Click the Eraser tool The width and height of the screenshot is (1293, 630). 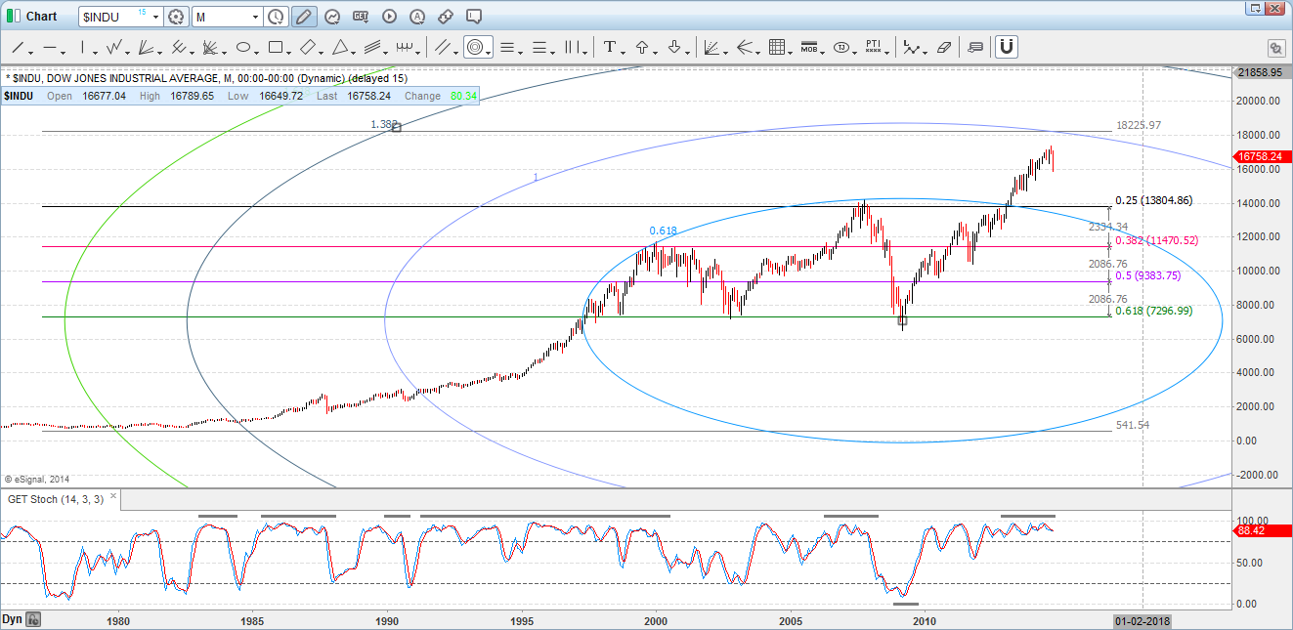(945, 46)
